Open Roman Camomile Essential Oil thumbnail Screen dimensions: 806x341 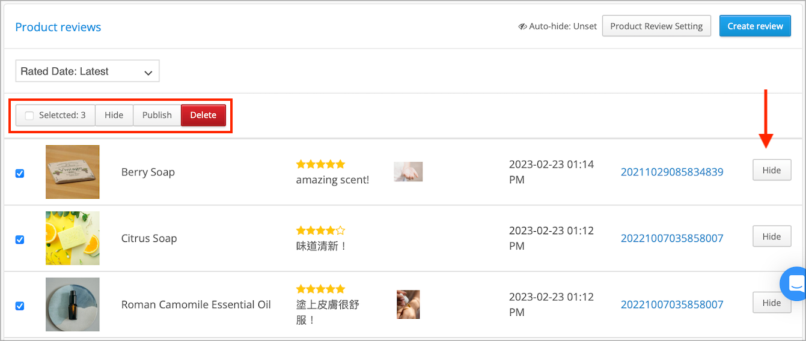coord(72,304)
